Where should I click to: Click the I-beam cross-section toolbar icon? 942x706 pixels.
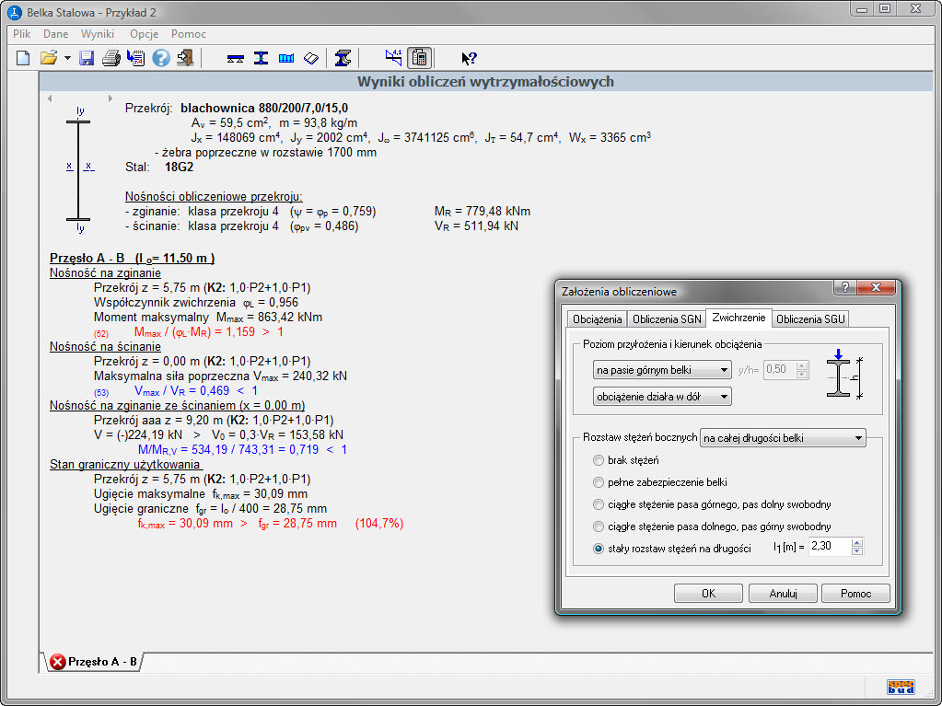coord(261,58)
